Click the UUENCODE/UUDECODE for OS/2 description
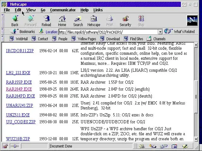This screenshot has width=202, height=151. [113, 122]
